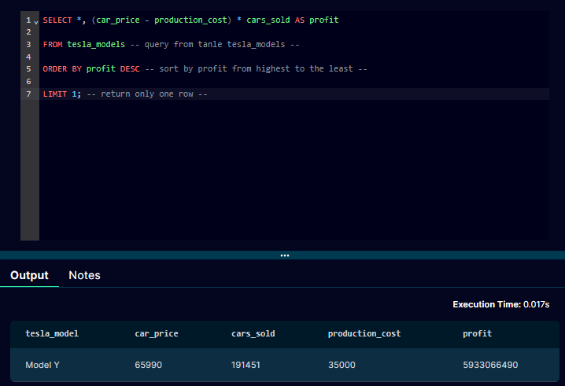Screen dimensions: 565x386
Task: Click tesla_models table name after FROM
Action: 96,45
